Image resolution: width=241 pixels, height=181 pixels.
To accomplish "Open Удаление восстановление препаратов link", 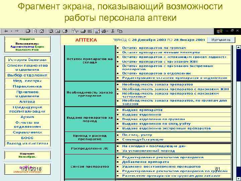I will pos(161,167).
